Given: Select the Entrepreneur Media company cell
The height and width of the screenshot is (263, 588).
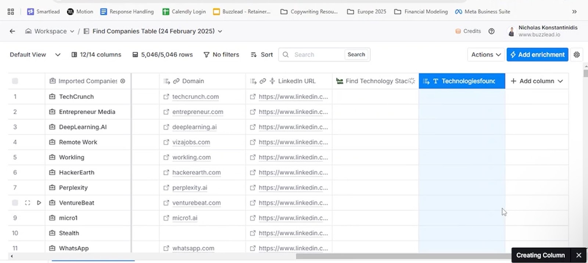Looking at the screenshot, I should 88,112.
